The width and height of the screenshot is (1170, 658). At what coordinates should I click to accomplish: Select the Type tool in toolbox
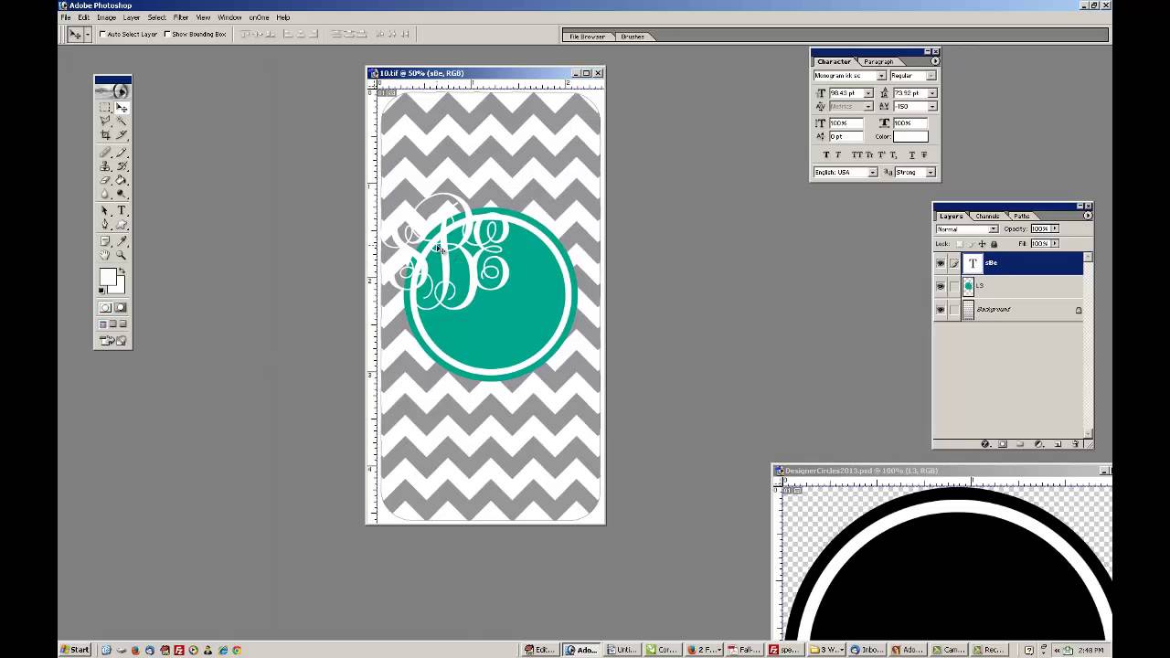(x=121, y=210)
